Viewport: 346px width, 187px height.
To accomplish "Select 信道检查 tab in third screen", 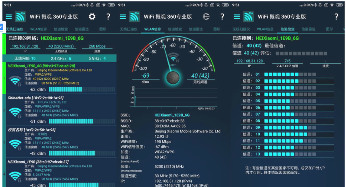I will [x=287, y=29].
